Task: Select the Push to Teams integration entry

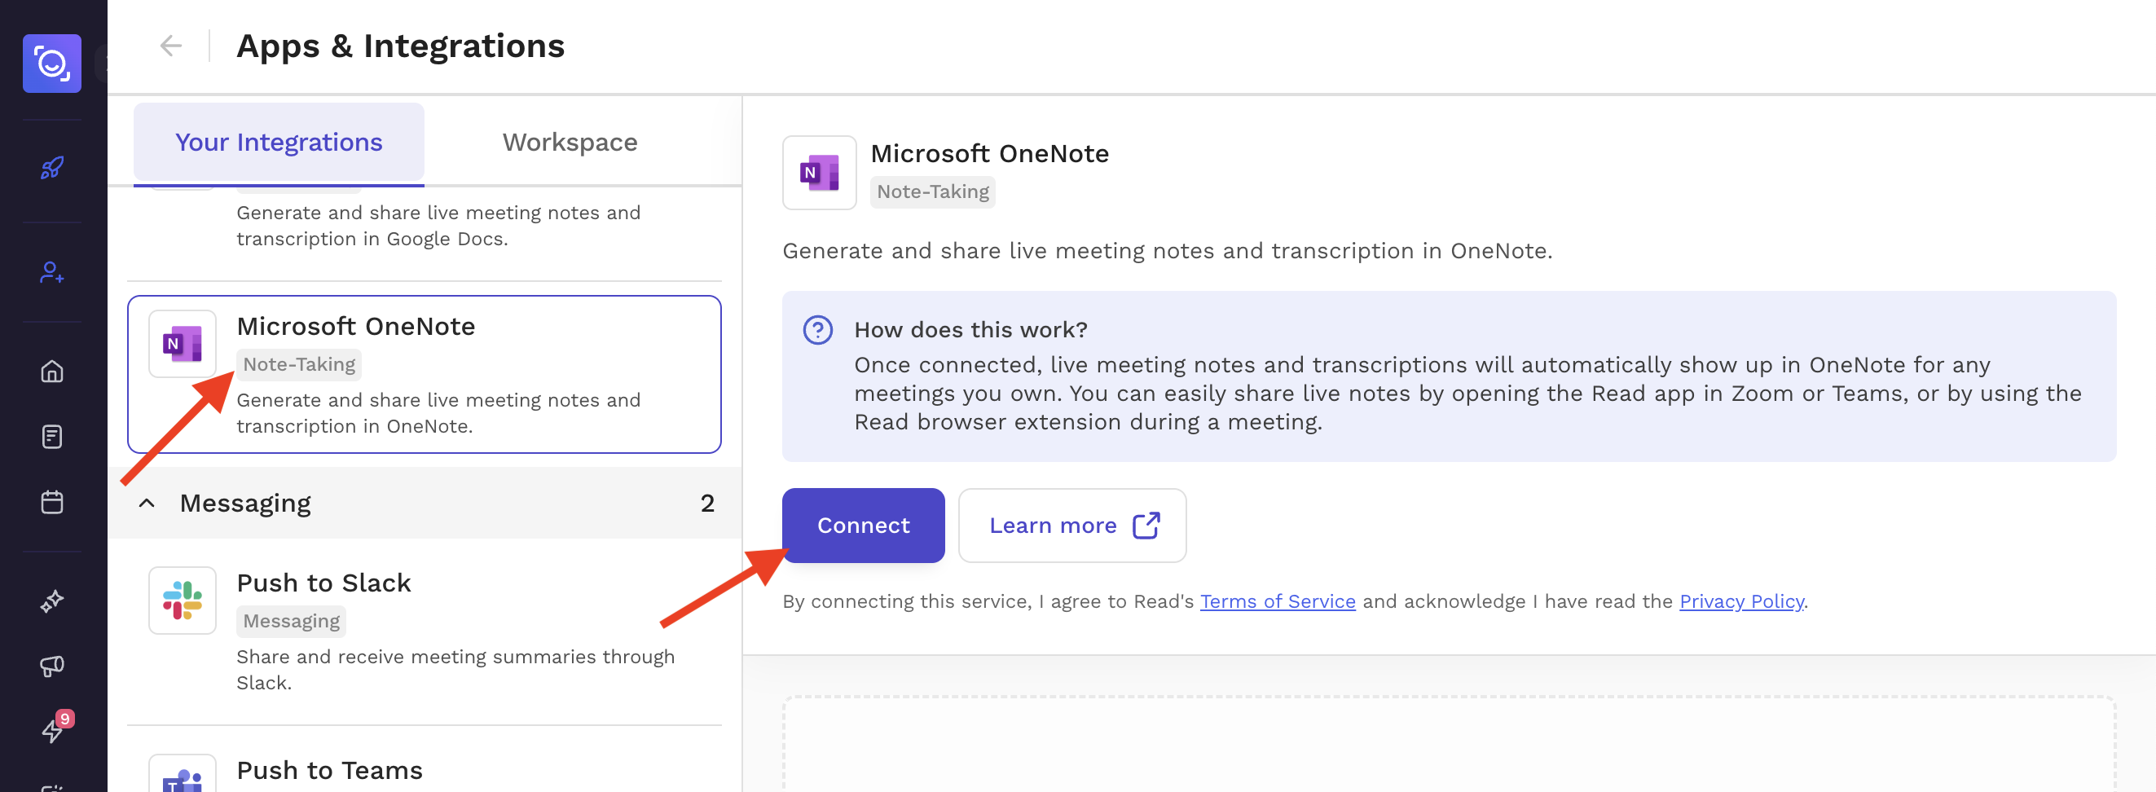Action: click(x=329, y=769)
